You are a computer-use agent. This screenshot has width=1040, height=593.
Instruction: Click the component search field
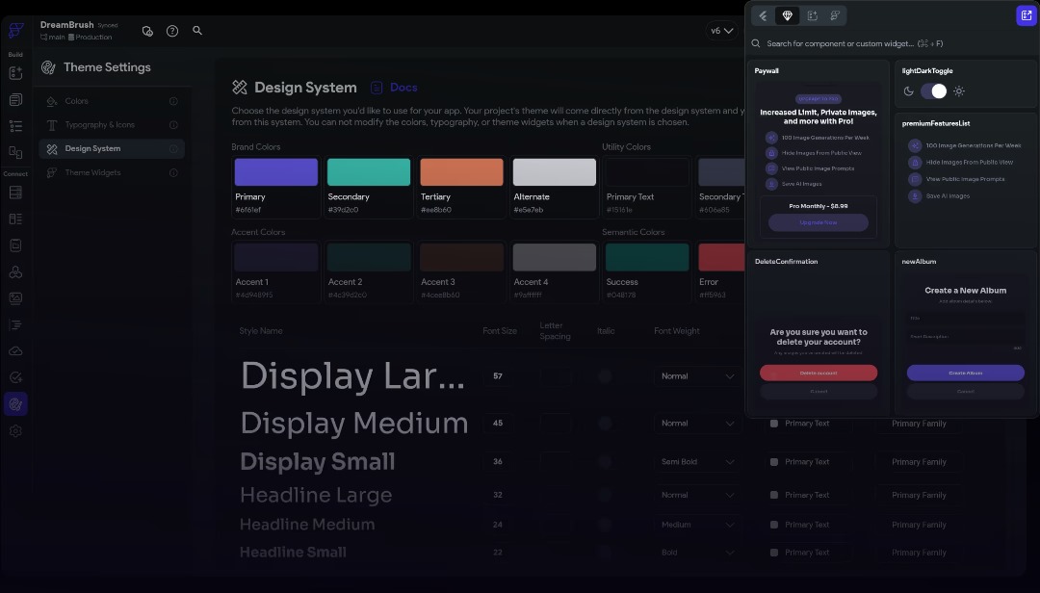pos(867,42)
